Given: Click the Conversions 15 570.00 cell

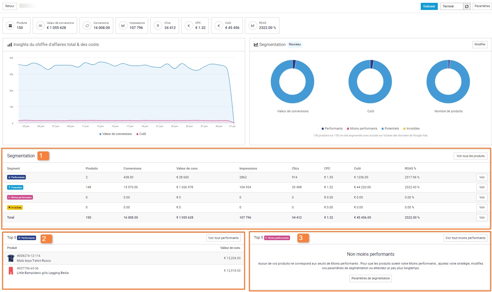Looking at the screenshot, I should [131, 187].
